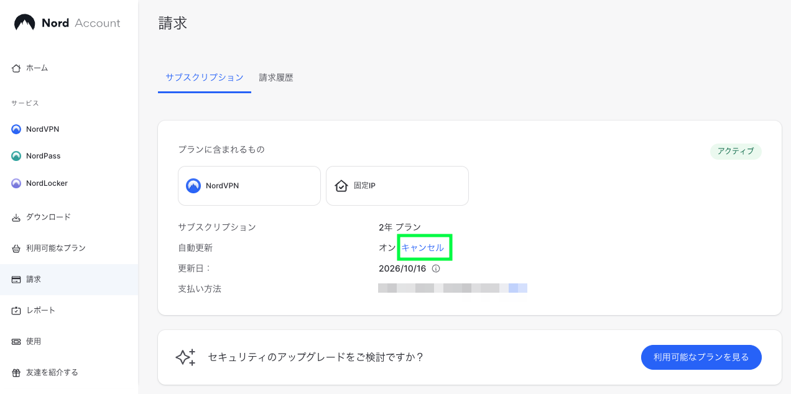Click the アクティブ status badge

pos(736,151)
